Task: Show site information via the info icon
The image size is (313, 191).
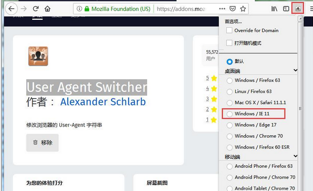Action: point(79,9)
